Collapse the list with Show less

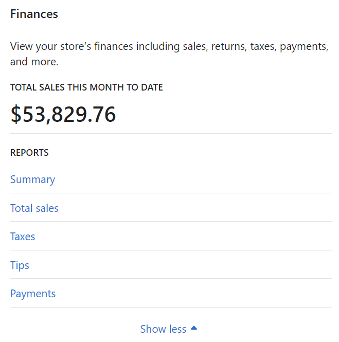[x=168, y=329]
